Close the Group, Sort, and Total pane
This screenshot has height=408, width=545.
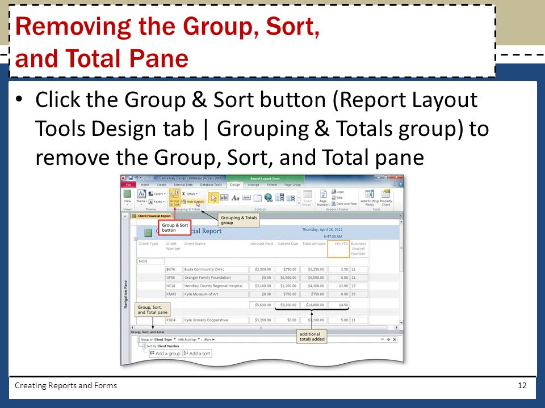click(x=401, y=332)
